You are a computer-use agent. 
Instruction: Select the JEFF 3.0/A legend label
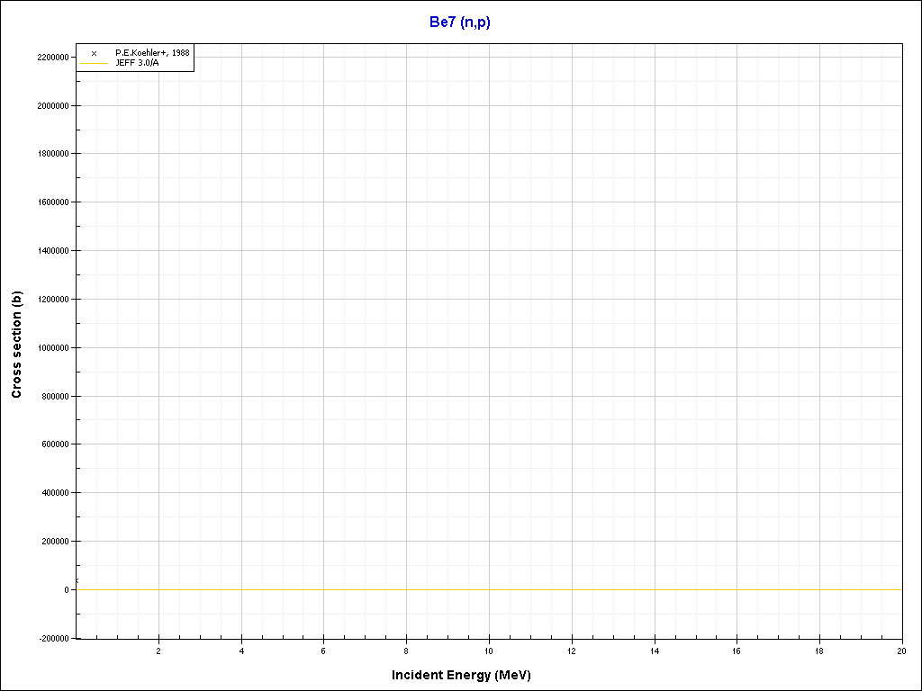coord(137,63)
